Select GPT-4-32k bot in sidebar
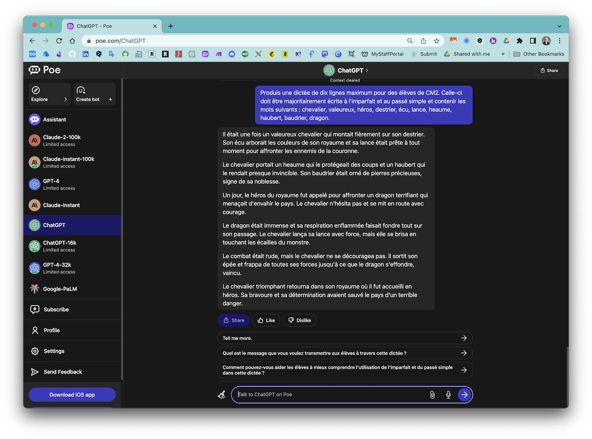Screen dimensions: 592x439 tap(72, 268)
